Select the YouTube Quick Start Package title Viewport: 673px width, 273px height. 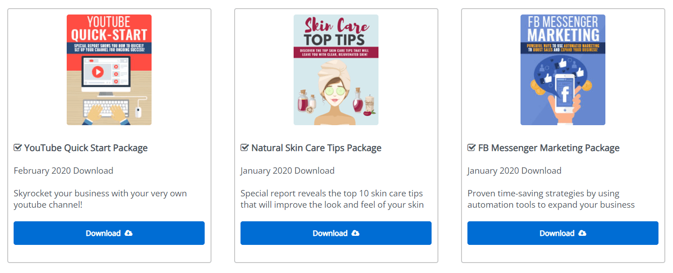tap(86, 148)
